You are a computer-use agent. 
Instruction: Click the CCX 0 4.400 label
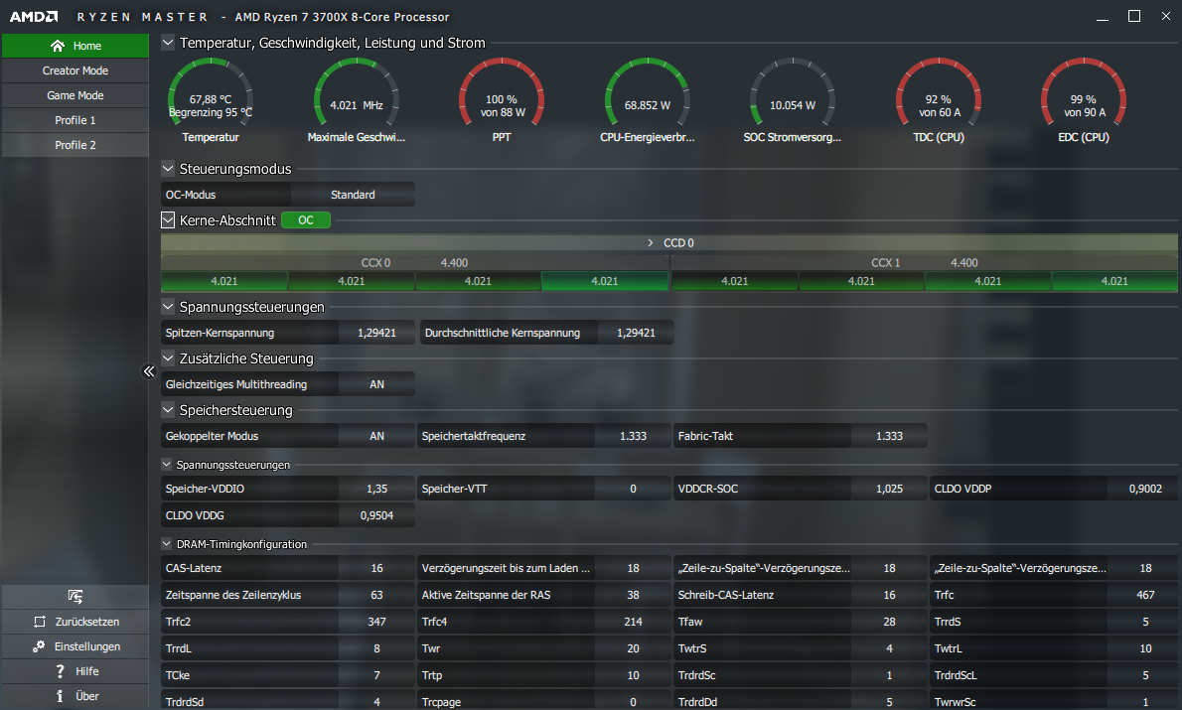pos(454,262)
